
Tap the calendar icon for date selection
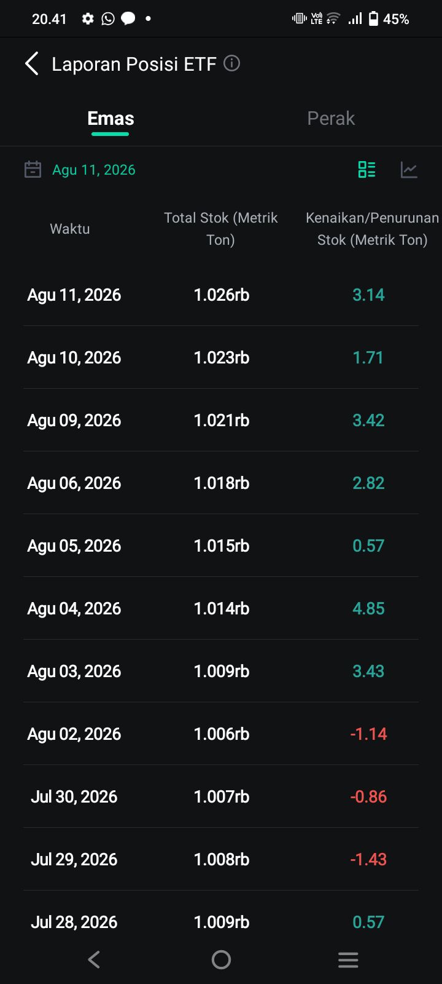[x=33, y=169]
